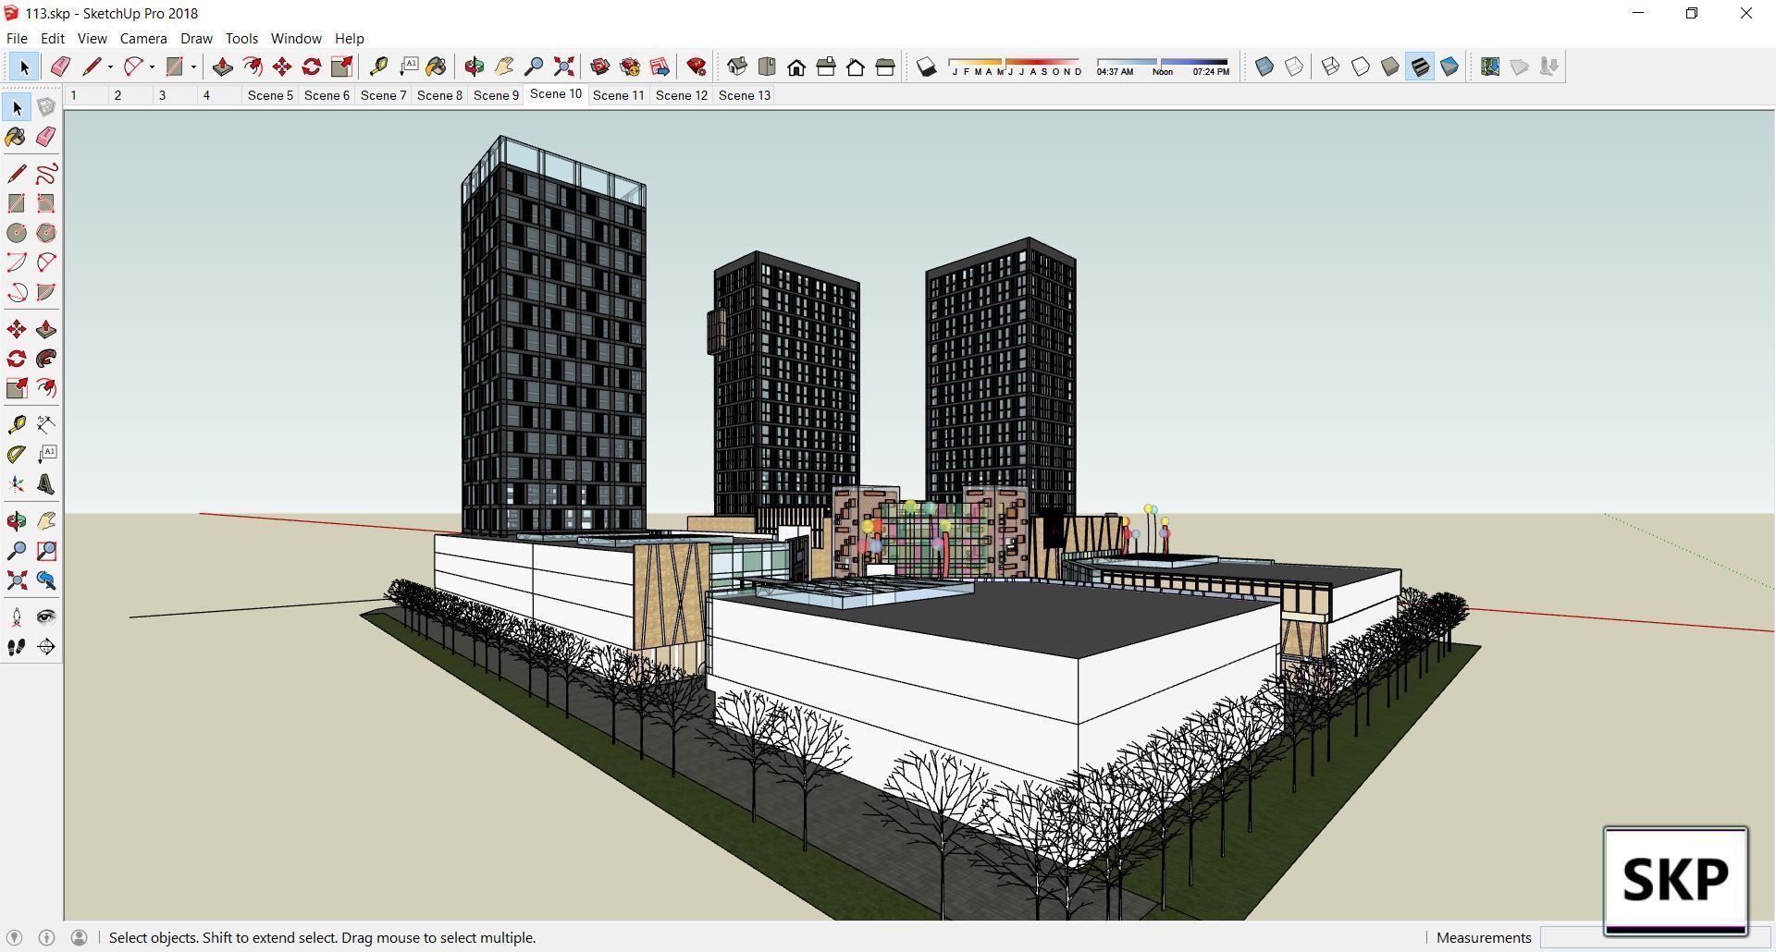The height and width of the screenshot is (952, 1776).
Task: Open the Tools menu
Action: pyautogui.click(x=241, y=38)
